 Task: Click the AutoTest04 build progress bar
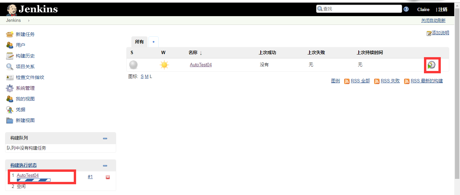pos(34,180)
